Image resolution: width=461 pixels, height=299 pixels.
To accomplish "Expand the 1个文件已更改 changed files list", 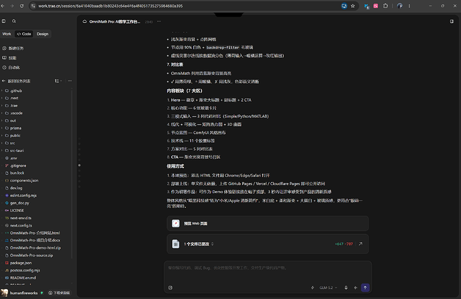I will 199,244.
